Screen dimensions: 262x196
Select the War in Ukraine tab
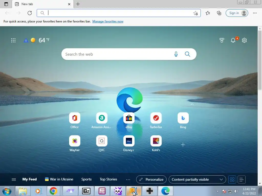59,179
